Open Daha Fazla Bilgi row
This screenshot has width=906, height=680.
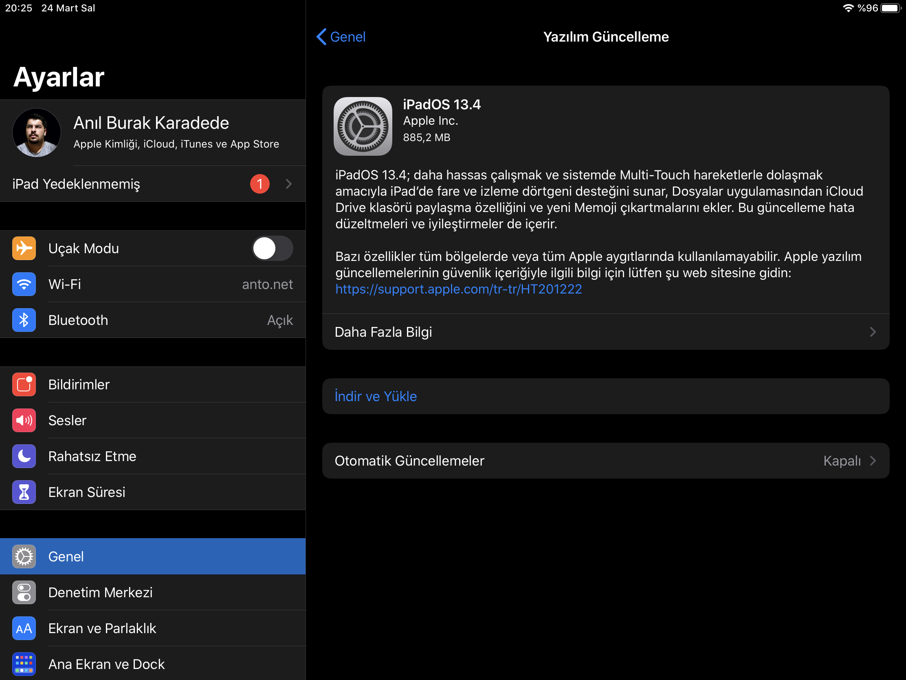[x=606, y=331]
